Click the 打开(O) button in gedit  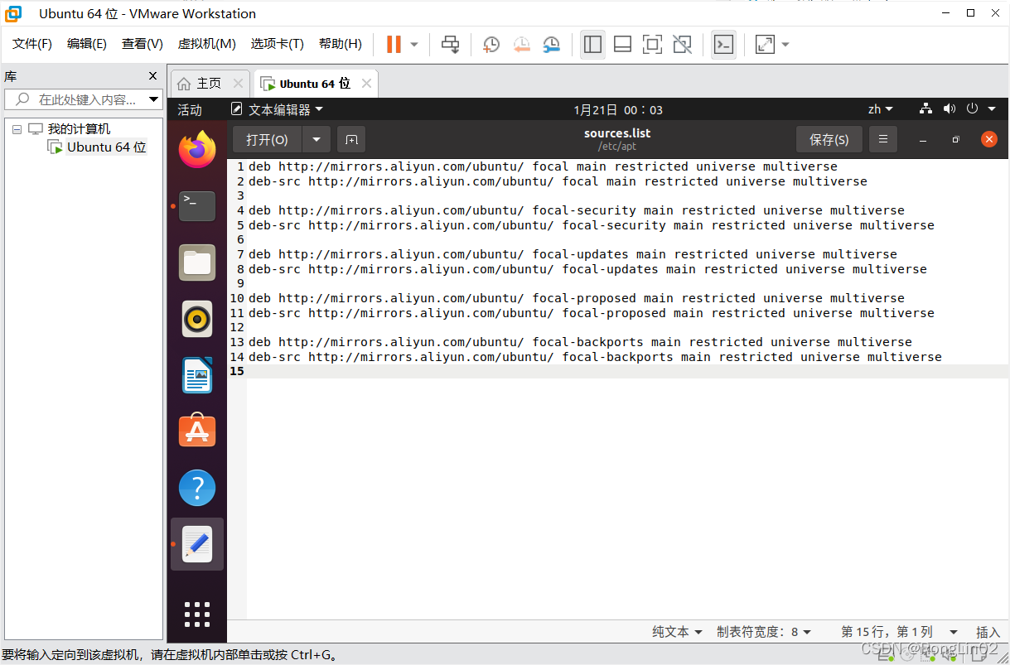click(x=267, y=140)
